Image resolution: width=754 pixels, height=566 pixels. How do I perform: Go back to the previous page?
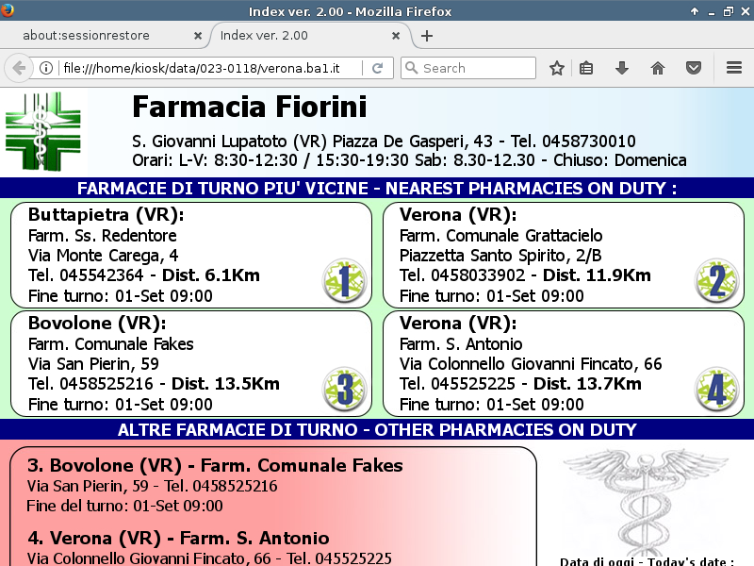coord(18,68)
